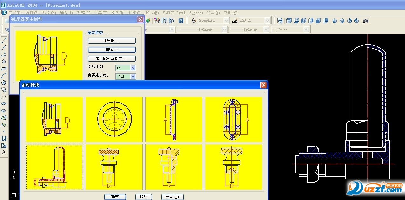Click the 油标... button

click(112, 50)
